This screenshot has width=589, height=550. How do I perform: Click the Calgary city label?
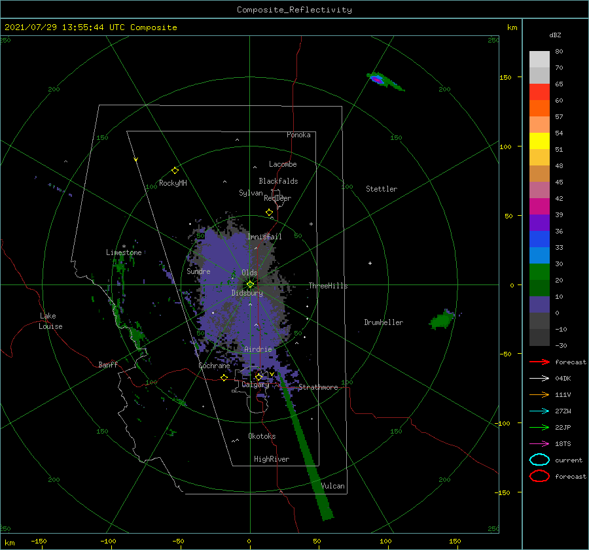(x=255, y=385)
